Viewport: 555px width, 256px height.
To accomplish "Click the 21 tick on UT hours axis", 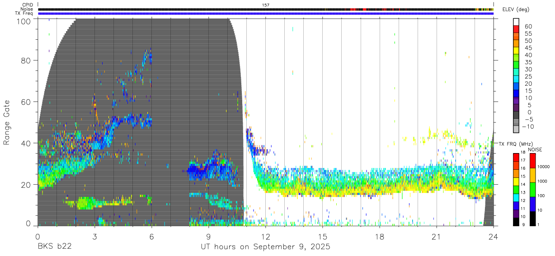I will click(437, 237).
